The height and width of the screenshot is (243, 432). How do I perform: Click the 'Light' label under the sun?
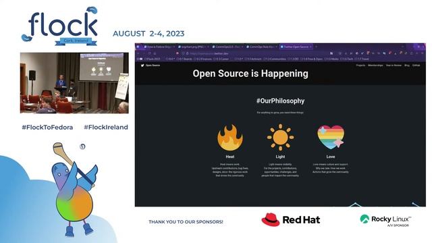280,157
